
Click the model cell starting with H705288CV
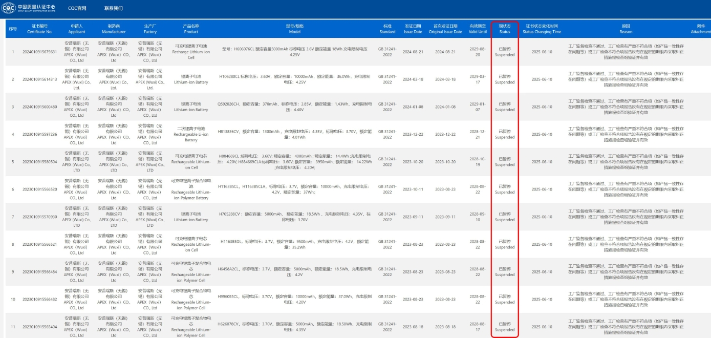tap(295, 217)
